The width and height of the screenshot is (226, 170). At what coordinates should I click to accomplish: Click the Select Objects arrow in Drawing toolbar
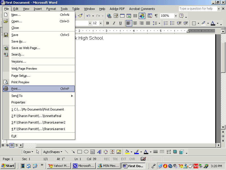click(38, 152)
